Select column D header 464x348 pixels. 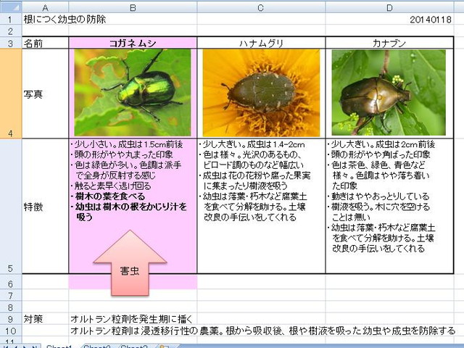(x=389, y=7)
